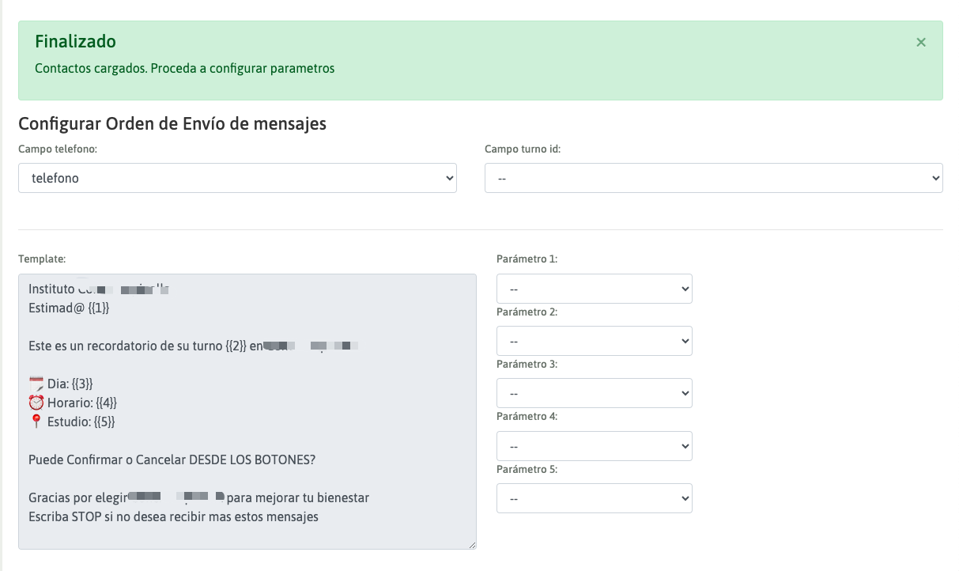Open the Parámetro 1 dropdown
The width and height of the screenshot is (959, 571).
pyautogui.click(x=594, y=289)
